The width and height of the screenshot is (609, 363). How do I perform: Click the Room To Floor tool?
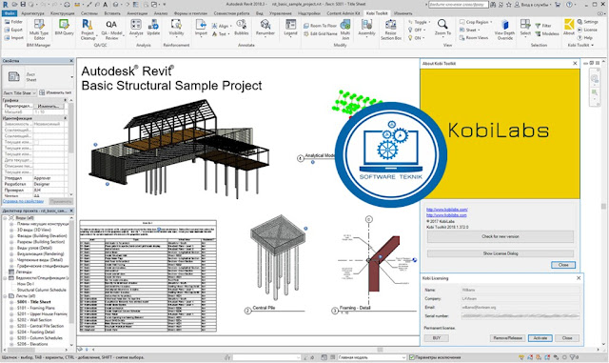[x=320, y=26]
